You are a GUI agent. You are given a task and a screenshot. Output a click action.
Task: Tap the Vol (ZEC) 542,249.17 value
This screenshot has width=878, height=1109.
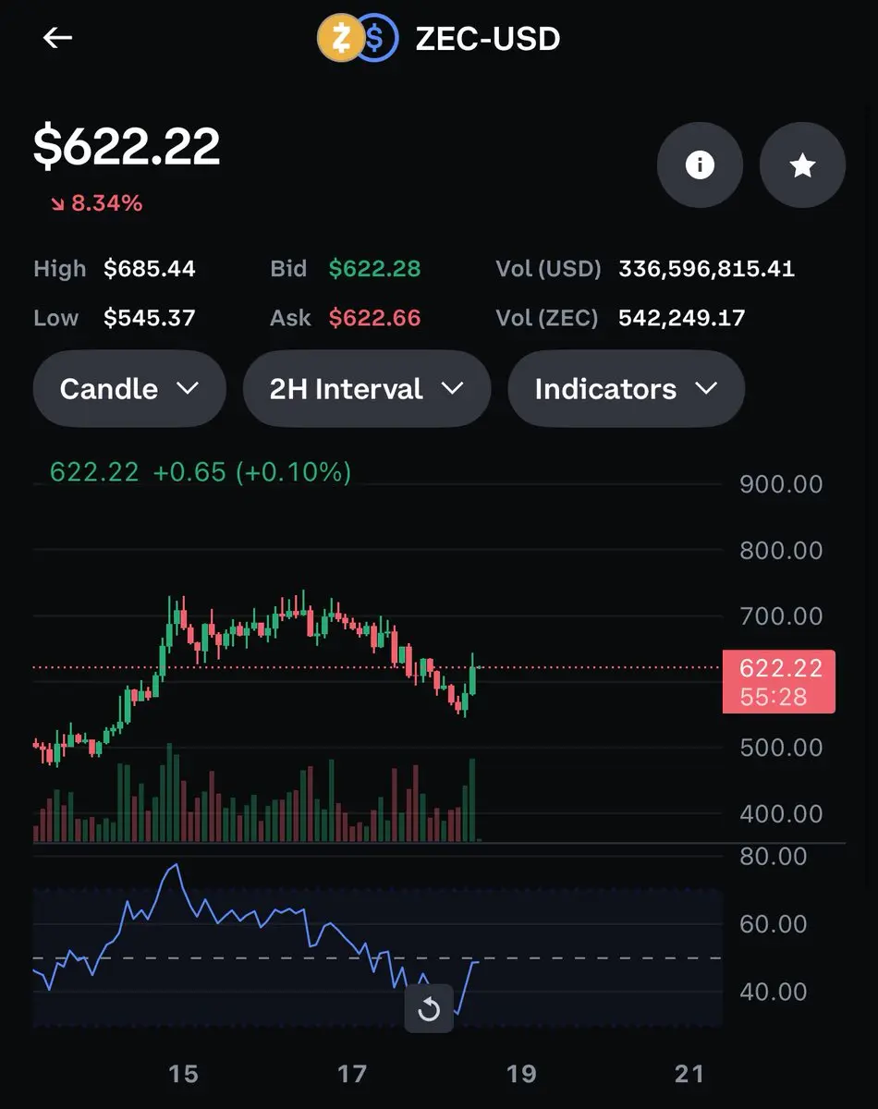(x=681, y=318)
